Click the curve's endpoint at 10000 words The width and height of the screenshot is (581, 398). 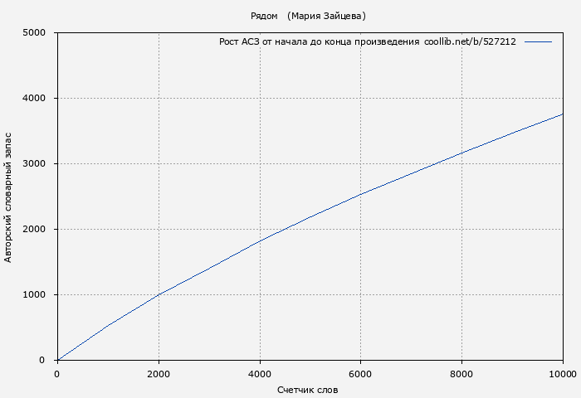tap(563, 114)
